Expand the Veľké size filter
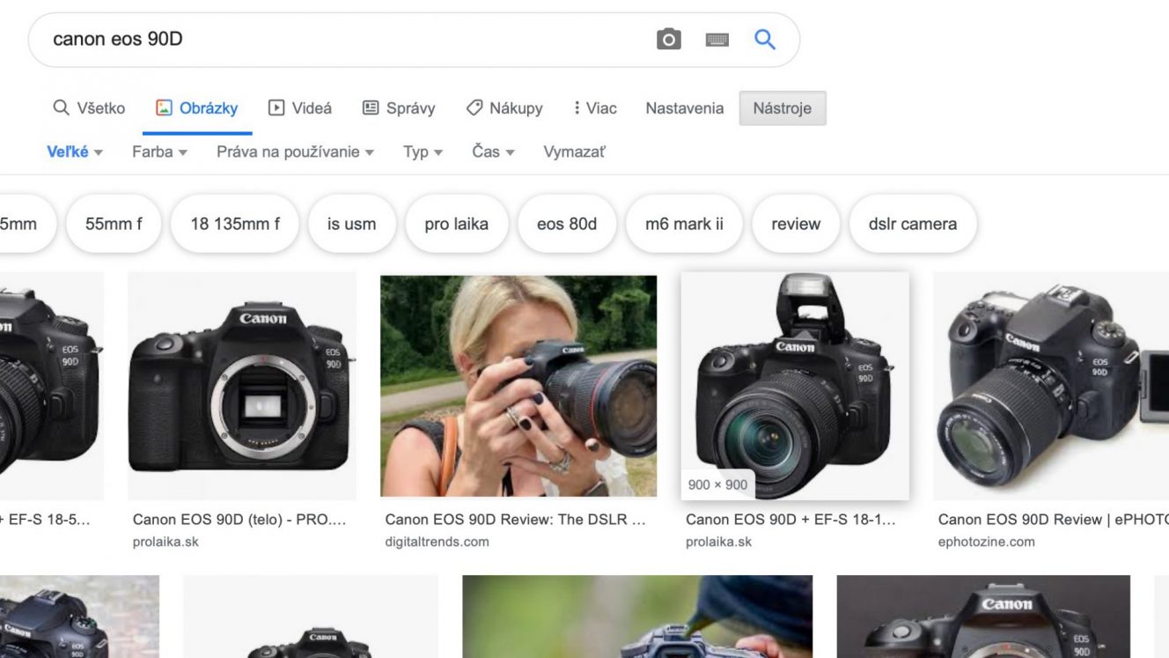1169x658 pixels. [x=75, y=152]
